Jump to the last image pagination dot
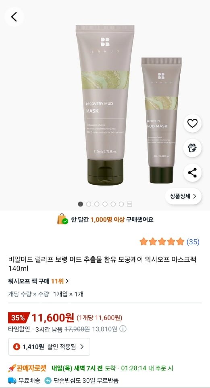This screenshot has height=388, width=210. pyautogui.click(x=121, y=204)
